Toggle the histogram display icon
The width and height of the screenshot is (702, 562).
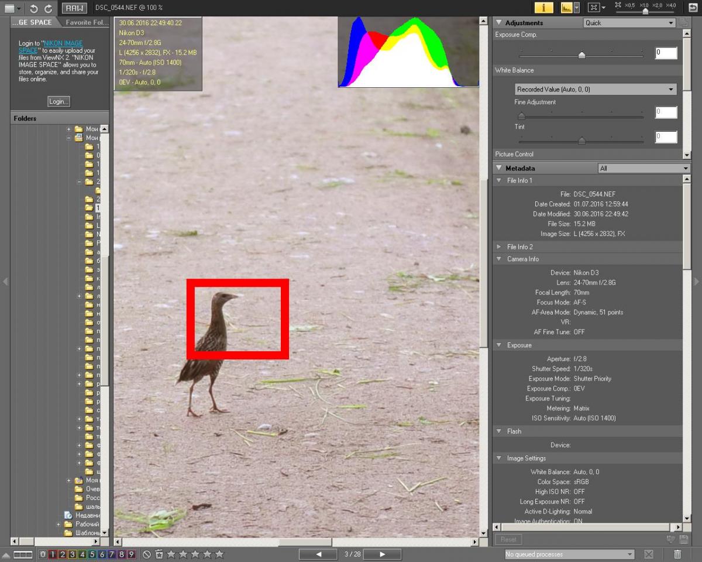tap(566, 8)
